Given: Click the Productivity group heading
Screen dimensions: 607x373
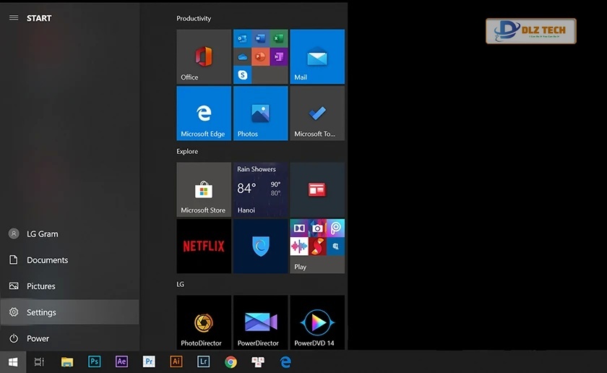Looking at the screenshot, I should coord(194,18).
